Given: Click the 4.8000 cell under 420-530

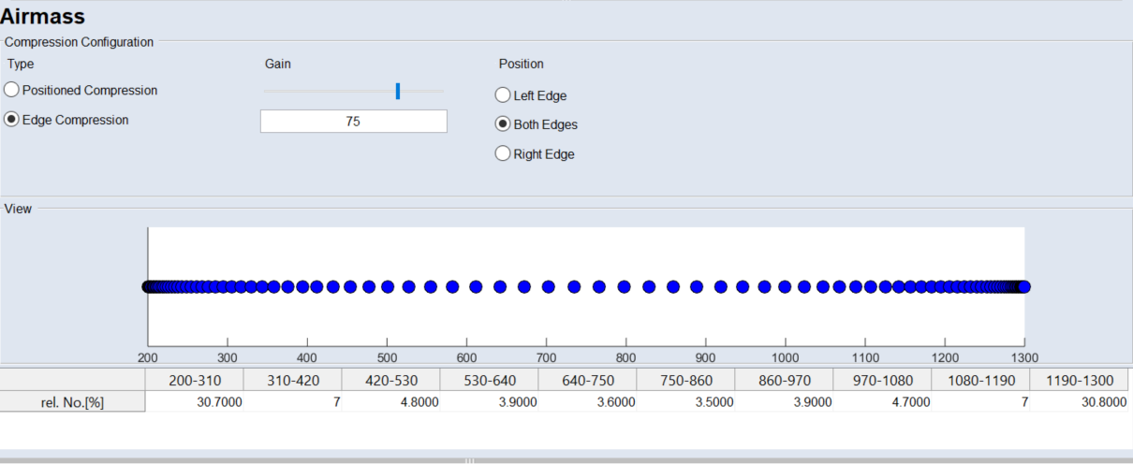Looking at the screenshot, I should tap(390, 401).
